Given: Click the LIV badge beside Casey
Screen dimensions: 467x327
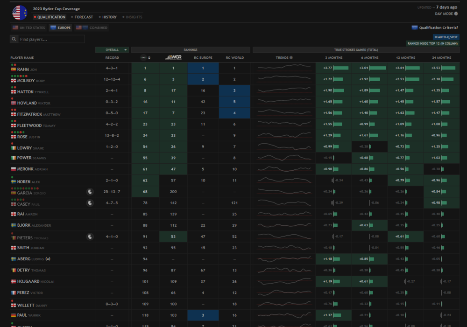Looking at the screenshot, I should click(x=90, y=203).
